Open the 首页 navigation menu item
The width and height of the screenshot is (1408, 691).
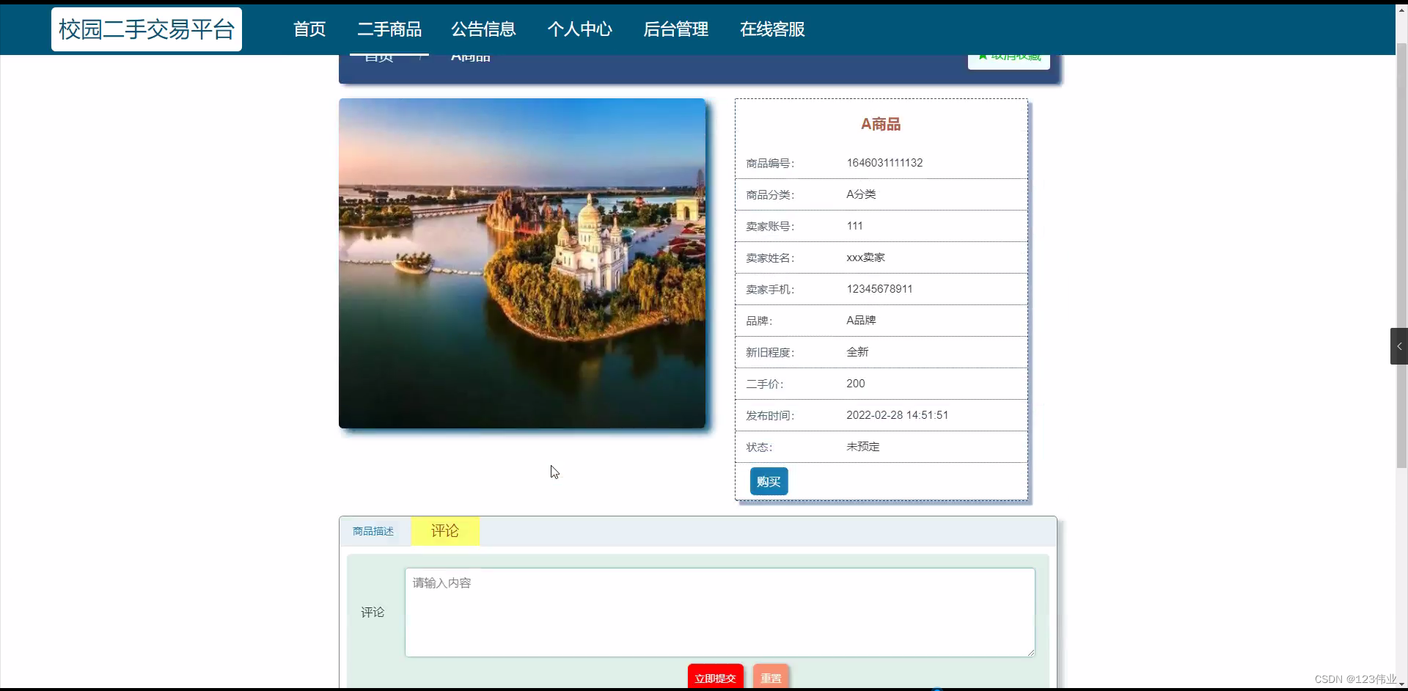309,29
